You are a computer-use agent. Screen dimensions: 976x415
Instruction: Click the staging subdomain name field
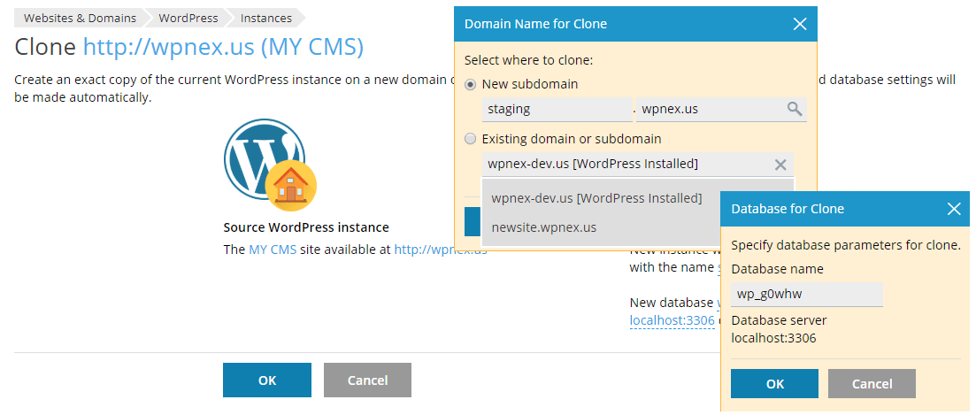click(x=557, y=110)
